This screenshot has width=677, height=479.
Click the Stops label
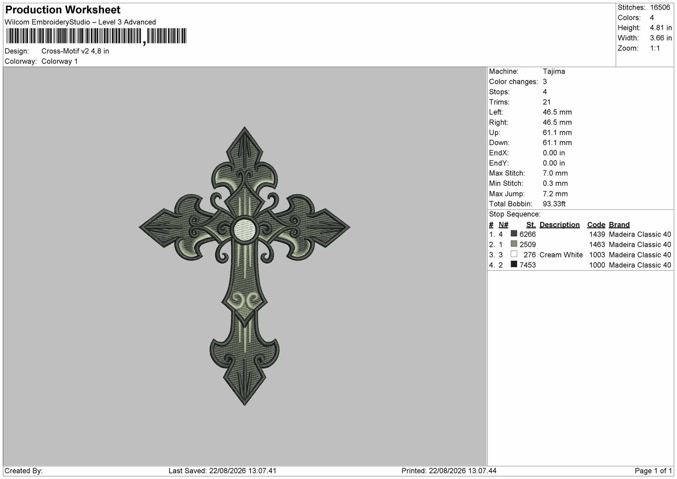tap(499, 92)
